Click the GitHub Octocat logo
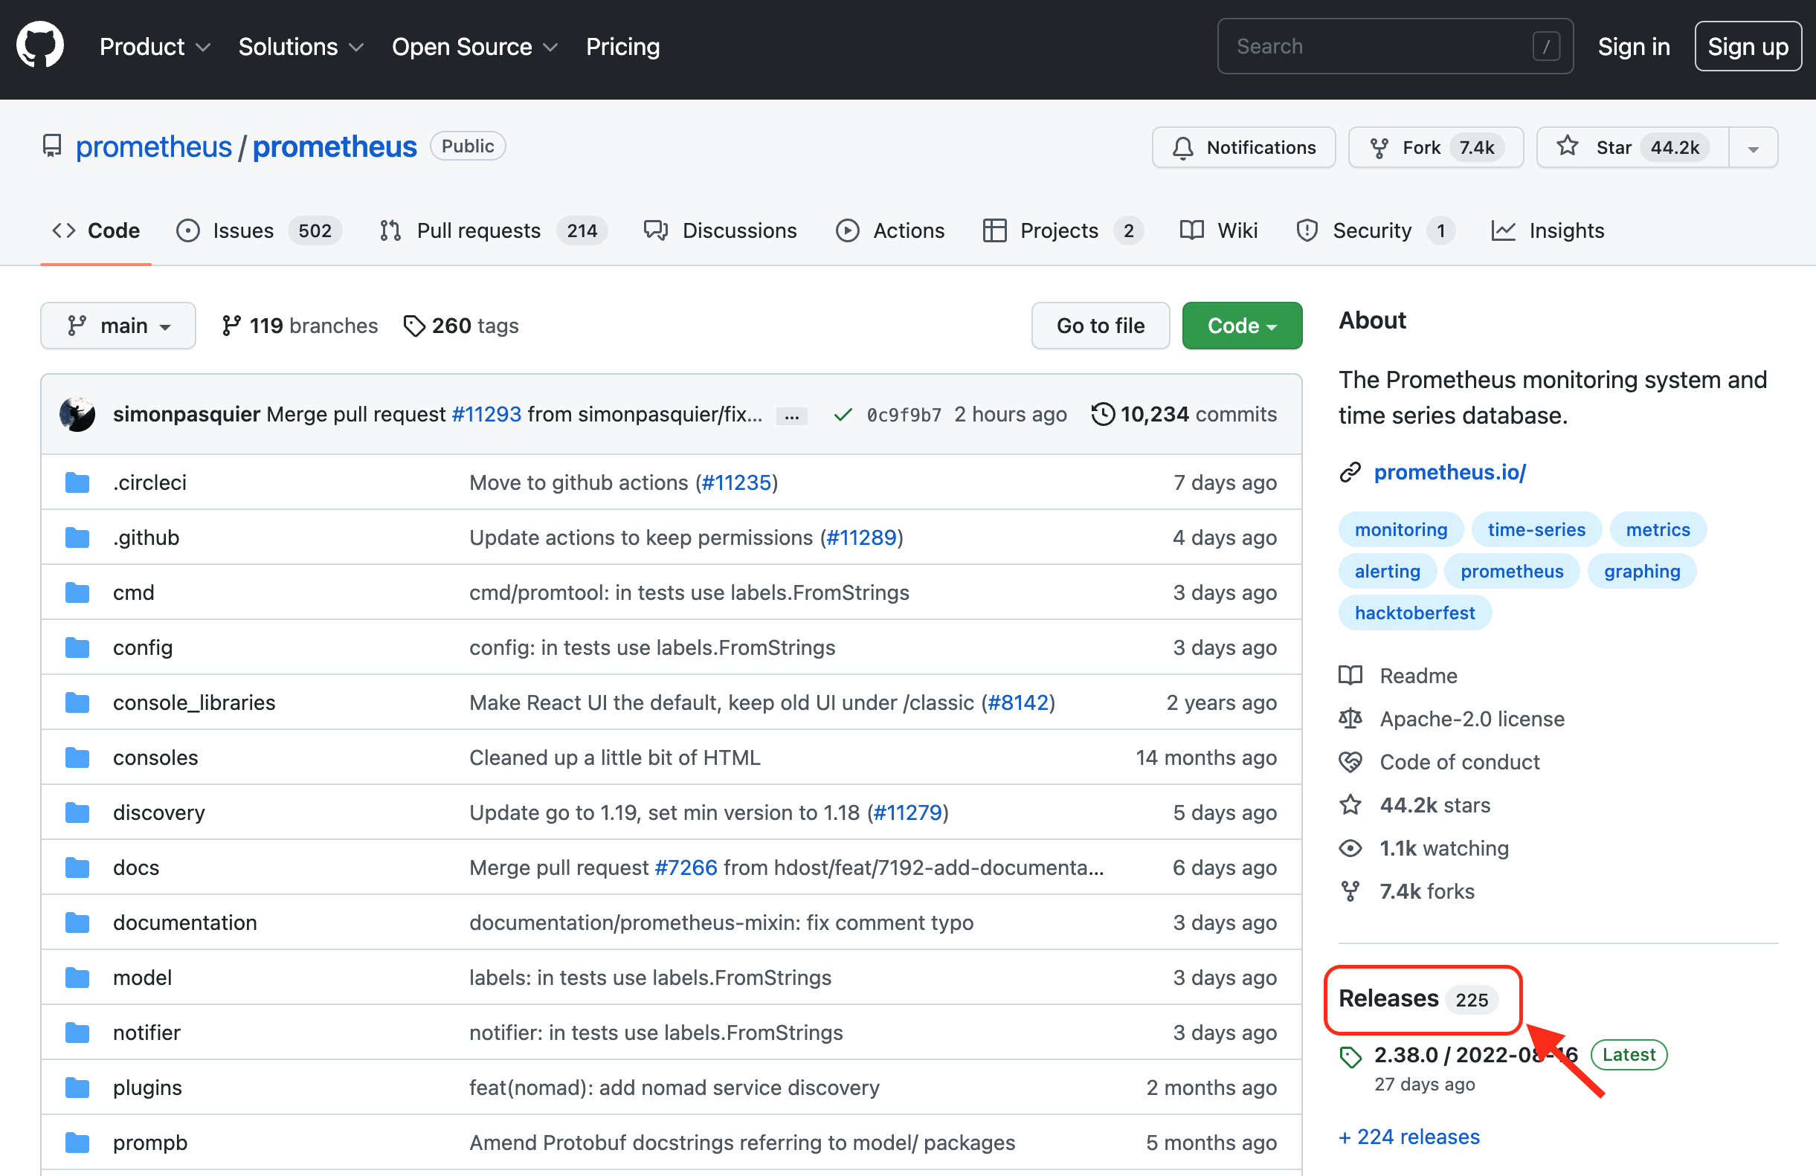The width and height of the screenshot is (1816, 1176). point(40,45)
